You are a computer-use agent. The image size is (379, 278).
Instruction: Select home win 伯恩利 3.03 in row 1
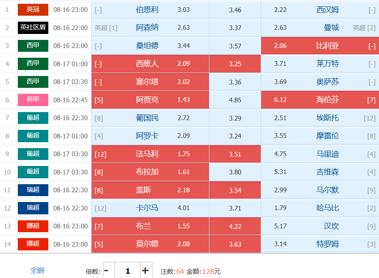coord(150,10)
